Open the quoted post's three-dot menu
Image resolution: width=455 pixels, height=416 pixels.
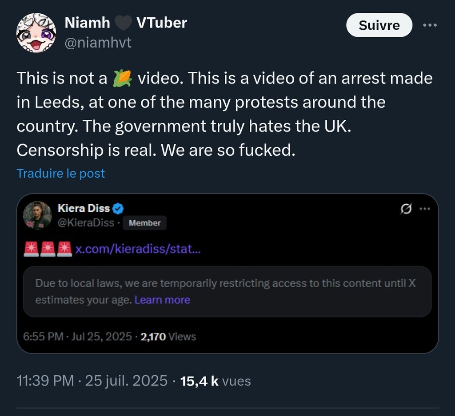click(425, 209)
